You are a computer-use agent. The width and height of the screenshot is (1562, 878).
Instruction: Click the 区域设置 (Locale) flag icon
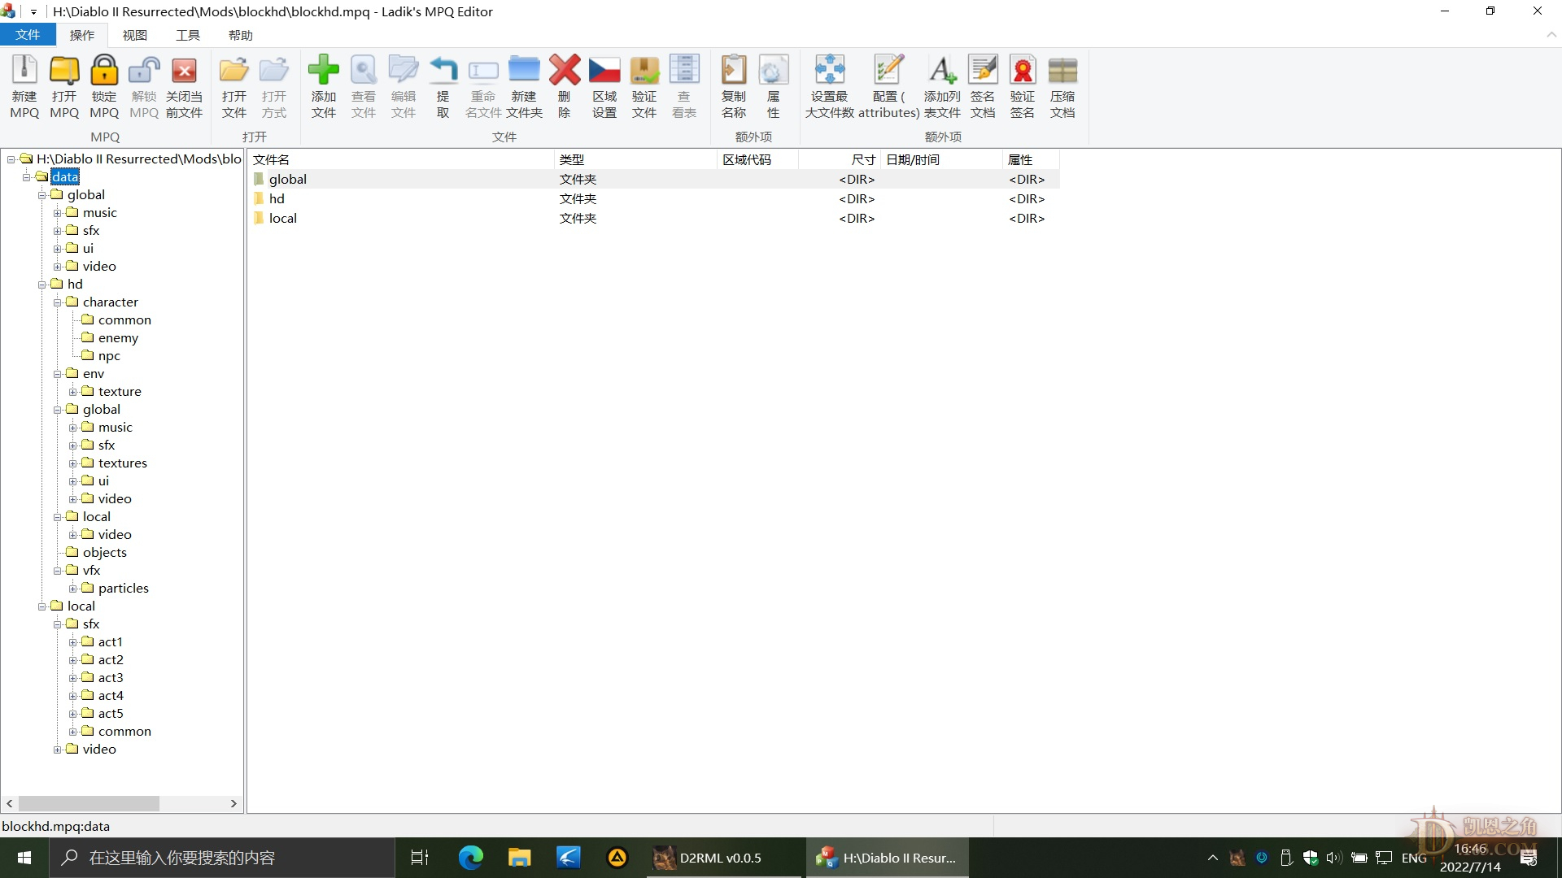[604, 70]
